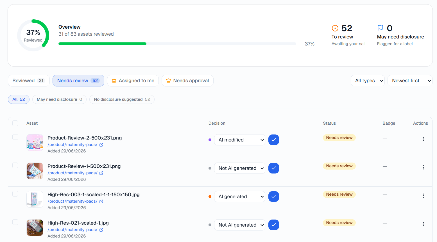Image resolution: width=437 pixels, height=242 pixels.
Task: Tick checkbox for High-Res-021-scaled-1.jpg row
Action: click(x=15, y=222)
